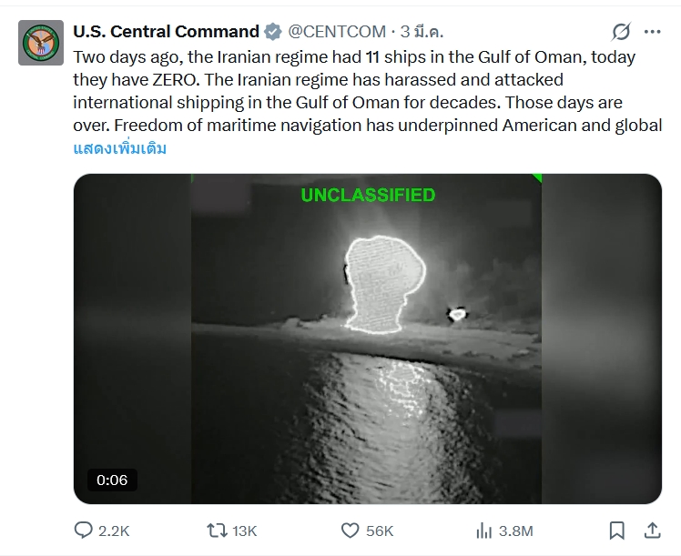The height and width of the screenshot is (556, 681).
Task: Open the U.S. Central Command name link
Action: 166,32
